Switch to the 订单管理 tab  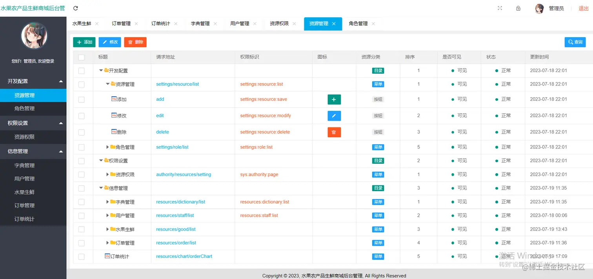tap(121, 24)
